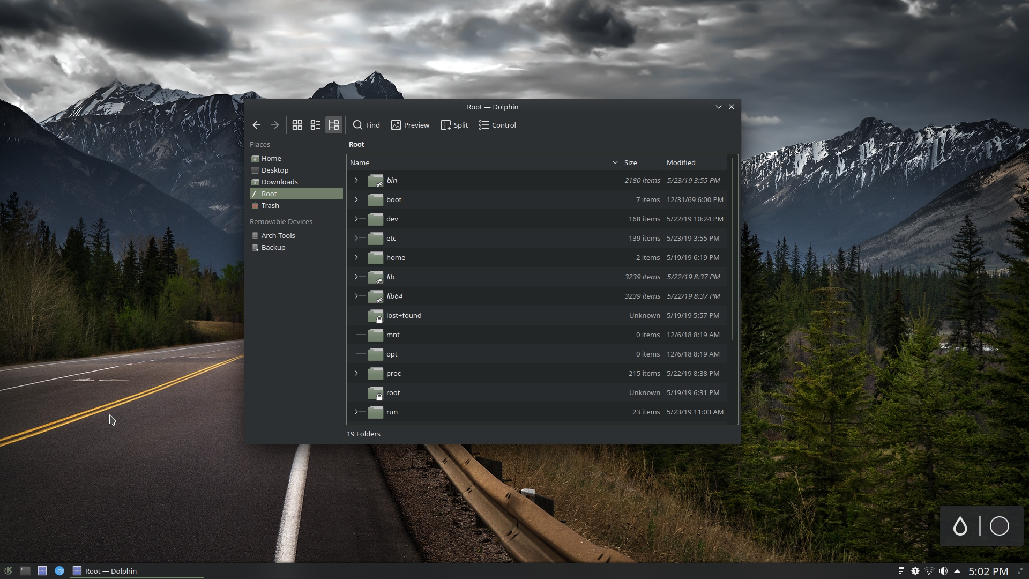This screenshot has width=1029, height=579.
Task: Select the home folder icon
Action: pos(376,258)
